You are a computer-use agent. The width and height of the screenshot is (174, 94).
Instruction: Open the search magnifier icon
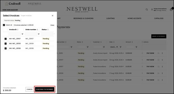tap(147, 10)
